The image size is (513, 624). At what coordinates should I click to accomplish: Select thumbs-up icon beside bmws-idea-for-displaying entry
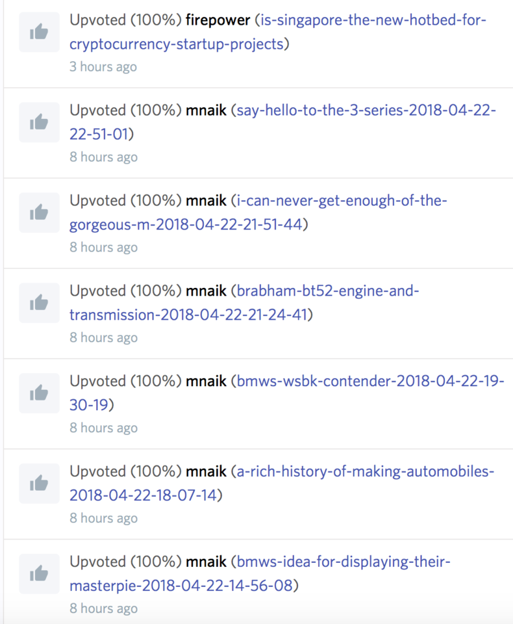tap(40, 574)
